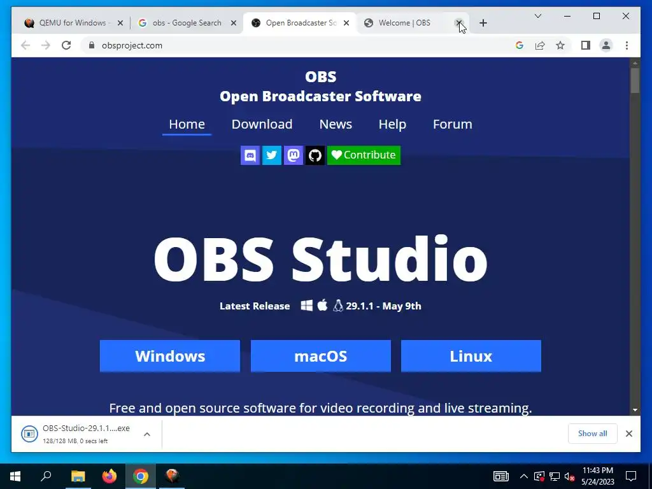Open the downloaded OBS-Studio exe file

77,434
